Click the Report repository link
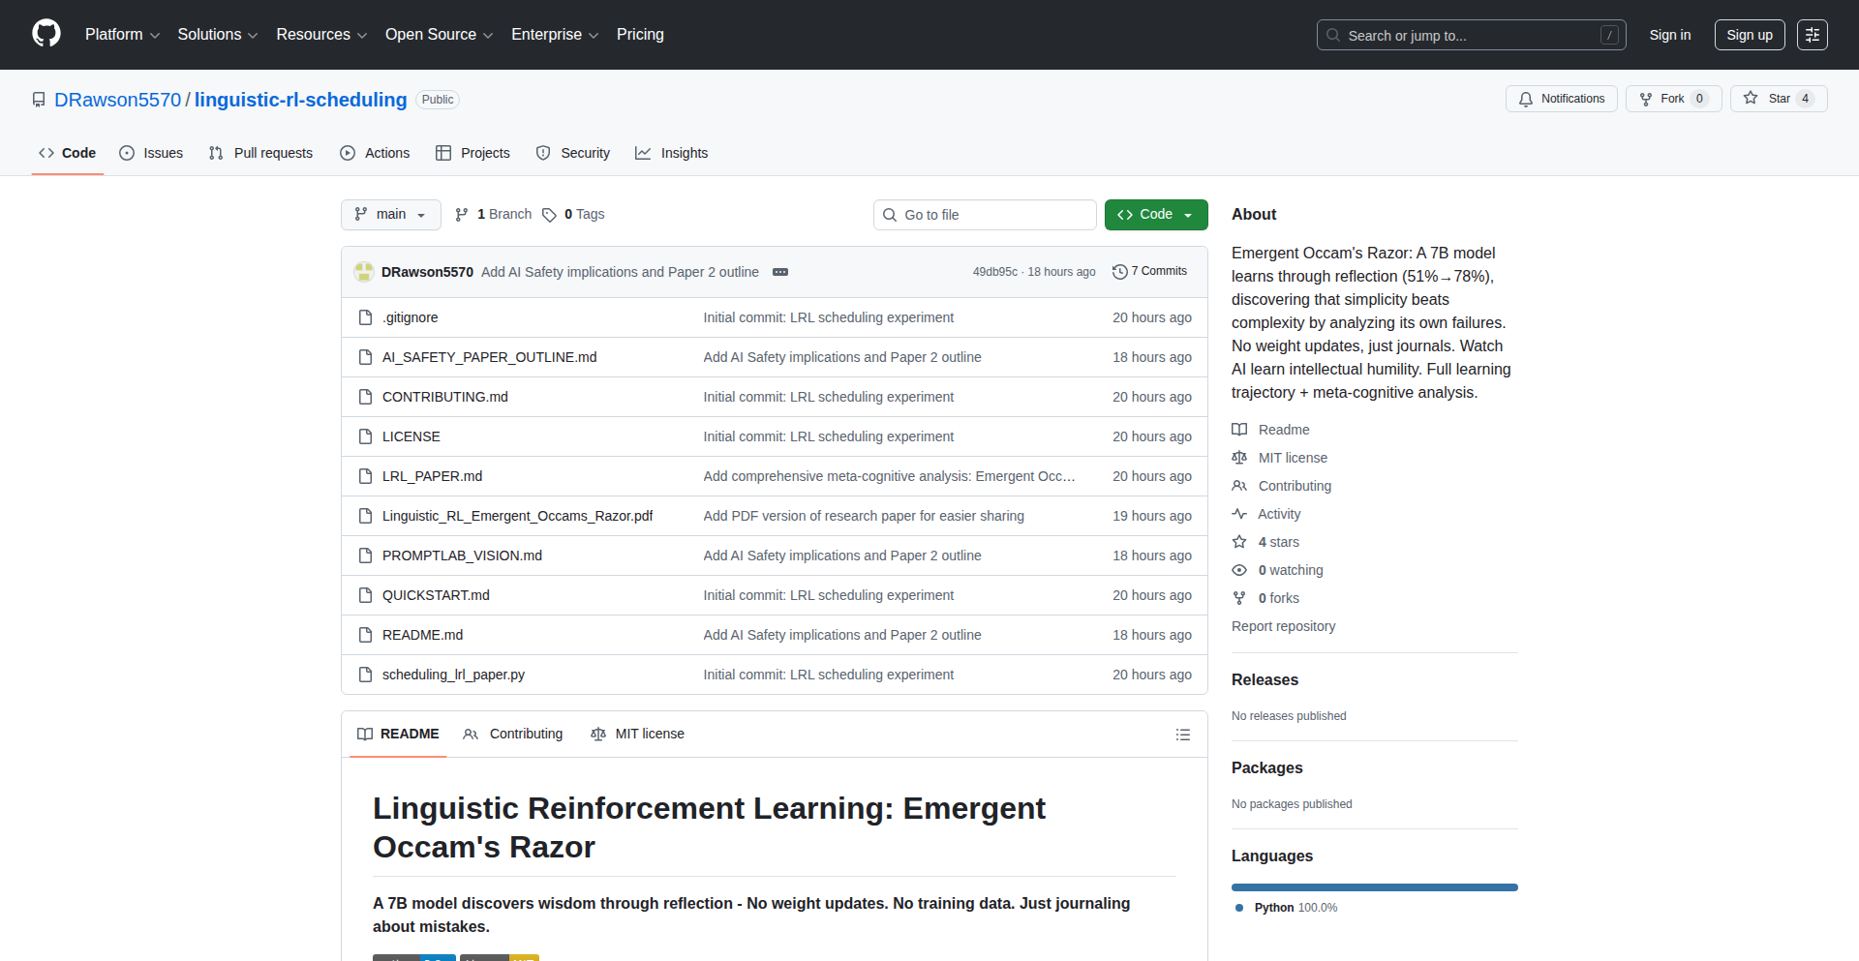 (x=1283, y=626)
